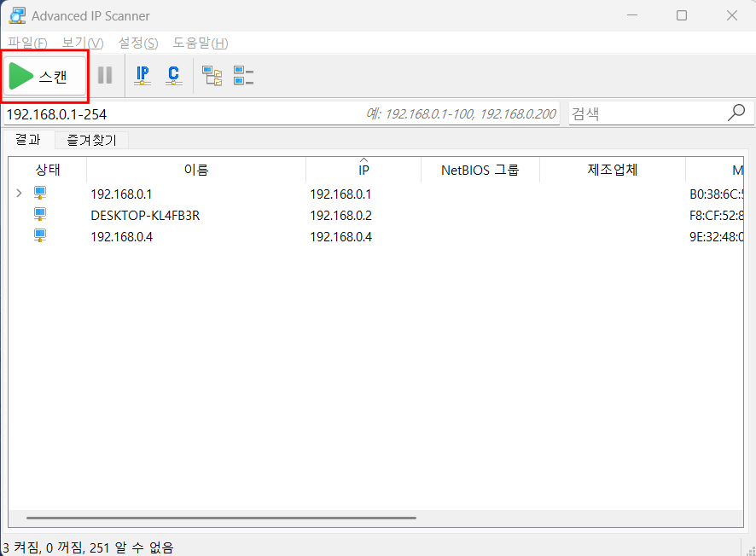The height and width of the screenshot is (556, 756).
Task: Select the DESKTOP-KL4FB3R device name
Action: (x=145, y=216)
